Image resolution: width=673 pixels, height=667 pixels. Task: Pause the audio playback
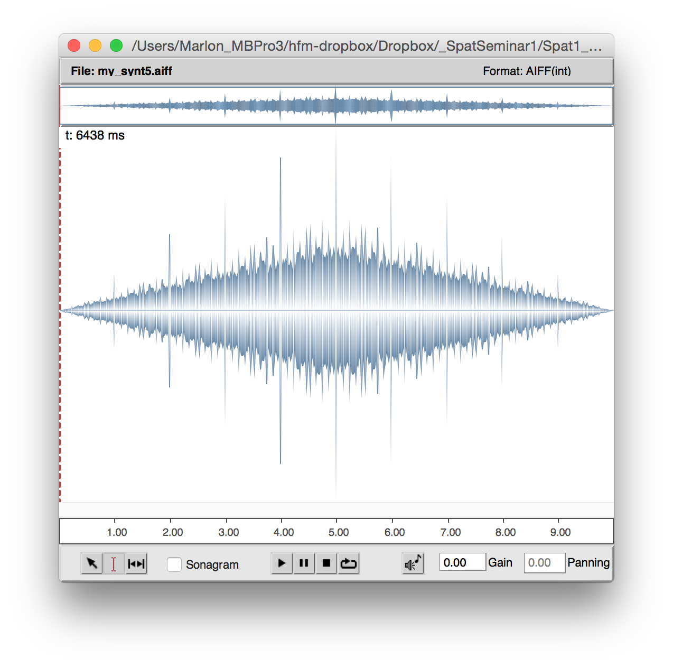[x=304, y=563]
